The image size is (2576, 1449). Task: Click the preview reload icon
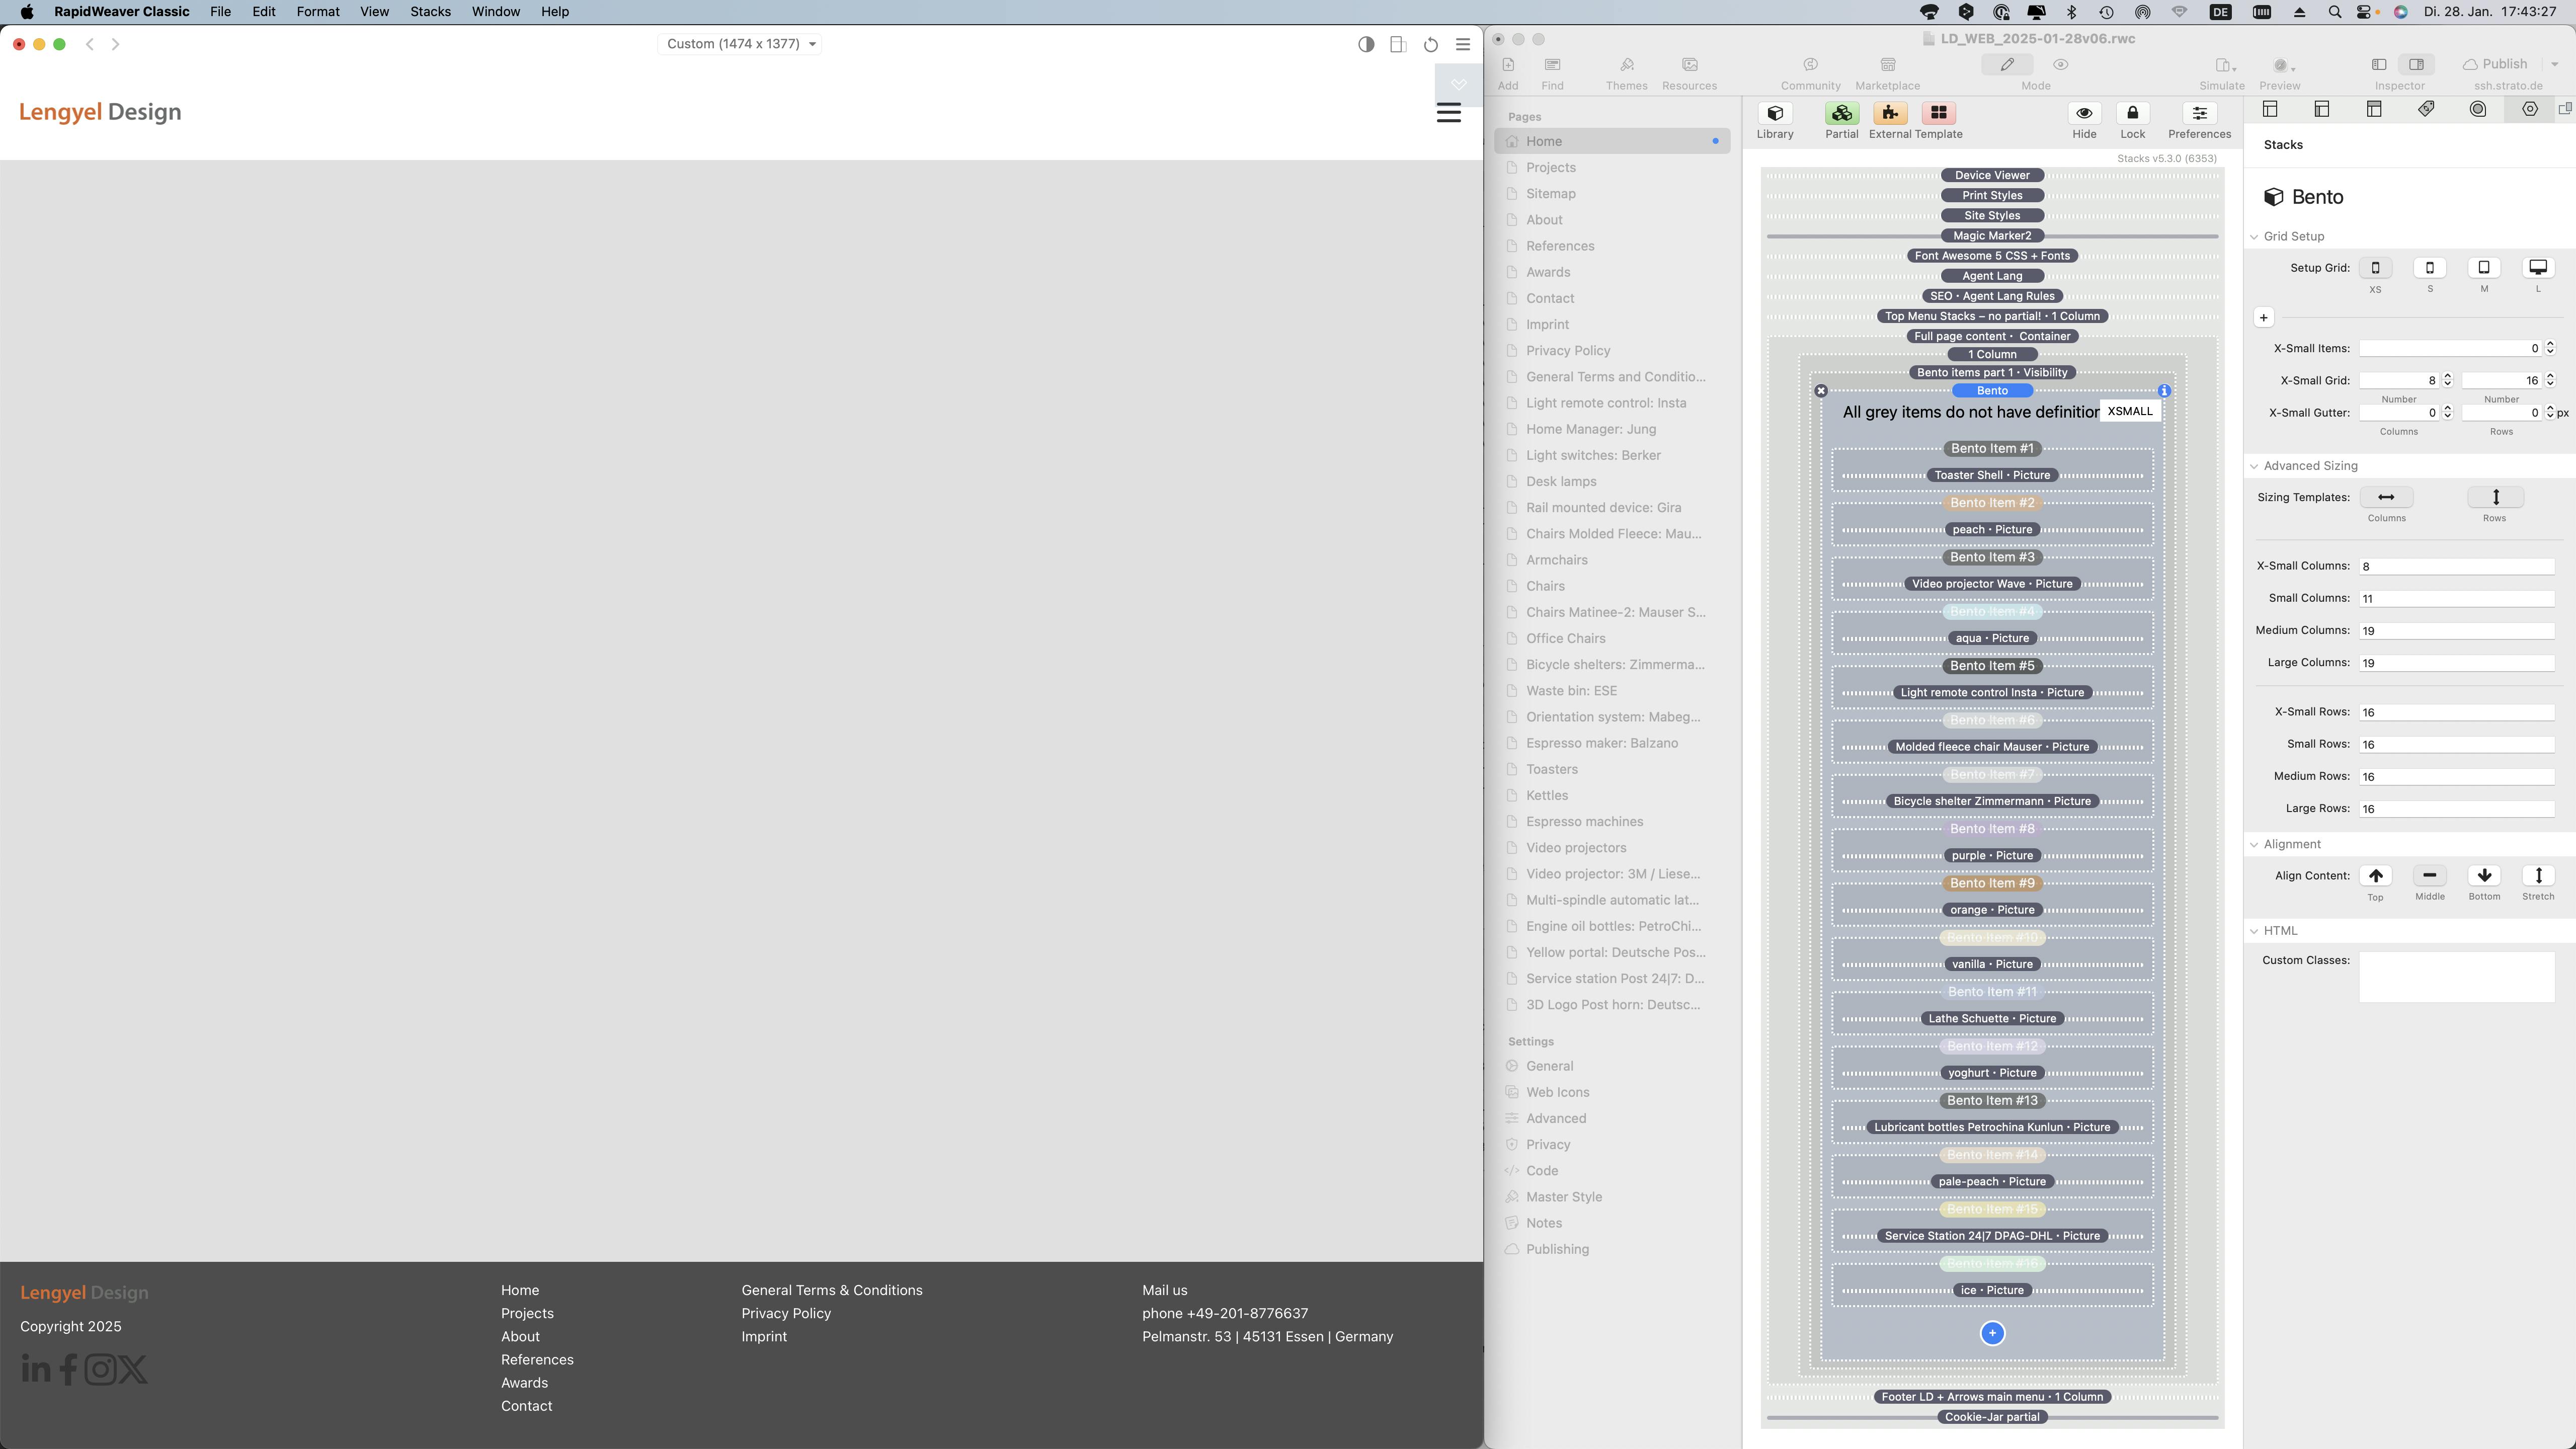(1431, 44)
